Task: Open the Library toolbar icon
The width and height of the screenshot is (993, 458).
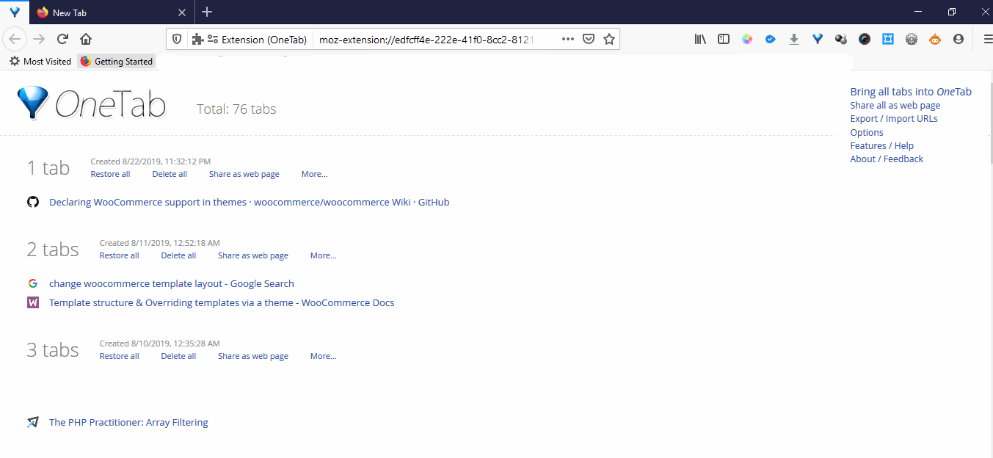Action: [699, 39]
